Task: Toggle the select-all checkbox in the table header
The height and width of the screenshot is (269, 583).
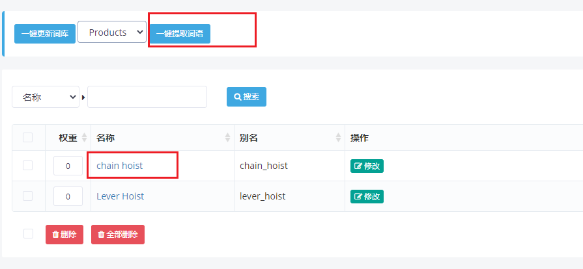Action: [28, 137]
